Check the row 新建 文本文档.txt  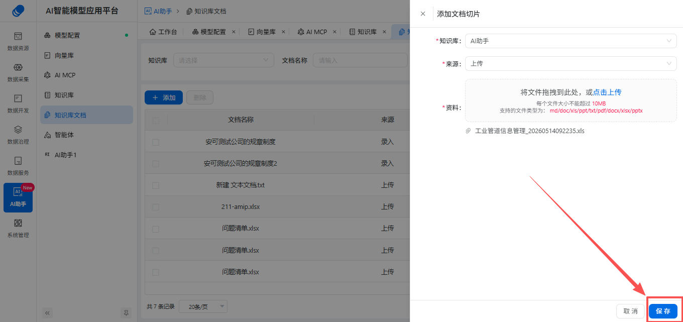point(156,185)
